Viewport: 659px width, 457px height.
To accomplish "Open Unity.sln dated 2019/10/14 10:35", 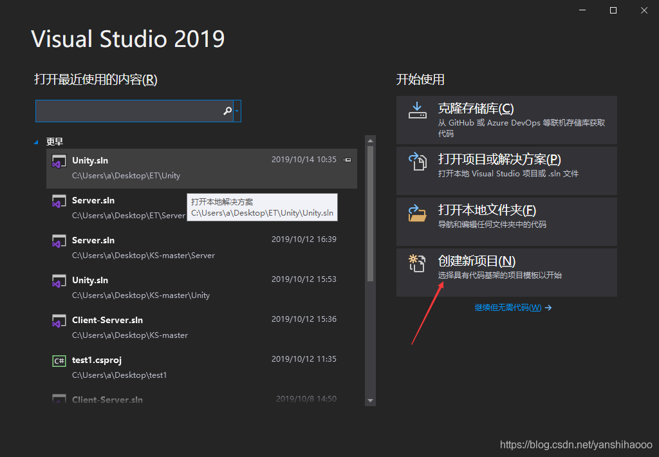I will pyautogui.click(x=201, y=168).
